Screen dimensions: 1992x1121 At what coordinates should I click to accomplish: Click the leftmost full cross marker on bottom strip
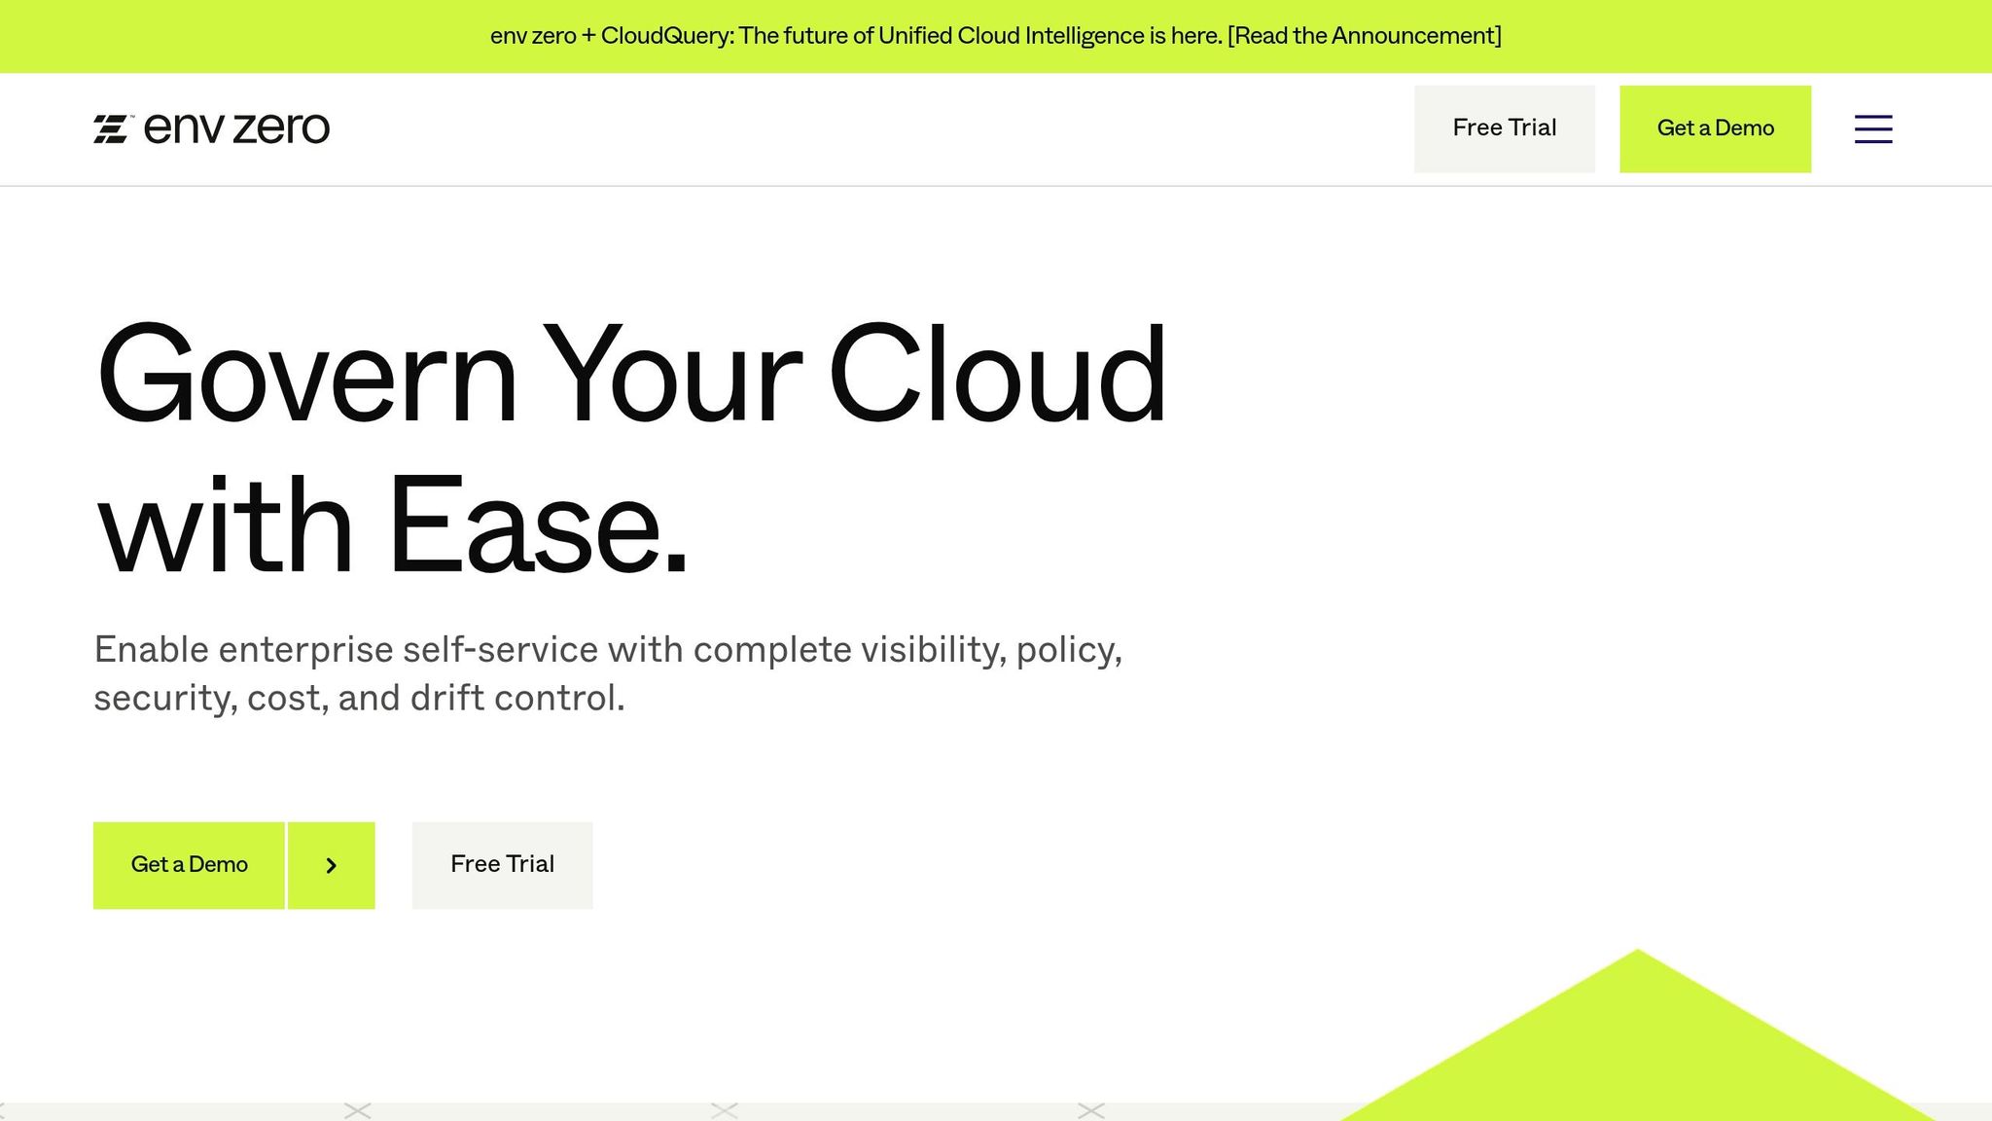point(358,1110)
